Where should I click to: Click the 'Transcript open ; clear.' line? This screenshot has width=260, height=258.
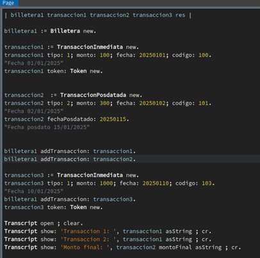pos(44,223)
